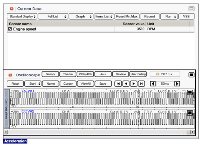Jump to last waveform frame
Viewport: 202px width, 147px height.
[x=141, y=84]
